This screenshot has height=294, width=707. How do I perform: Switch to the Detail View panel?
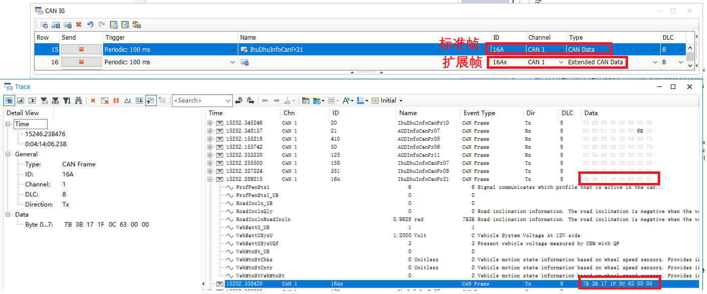(x=22, y=113)
